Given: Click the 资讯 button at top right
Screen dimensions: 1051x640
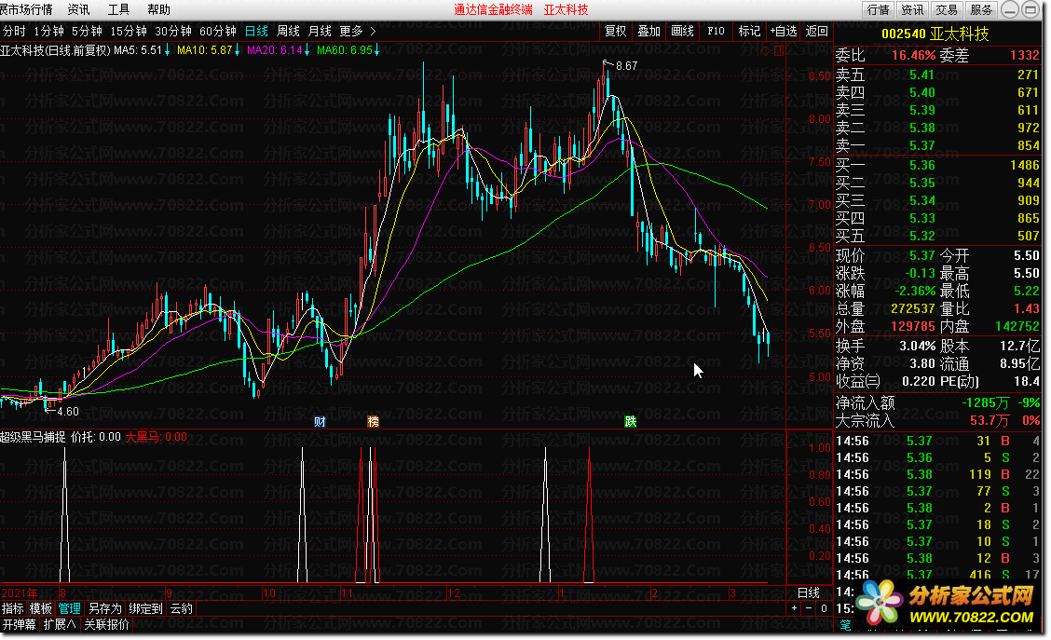Looking at the screenshot, I should click(912, 9).
